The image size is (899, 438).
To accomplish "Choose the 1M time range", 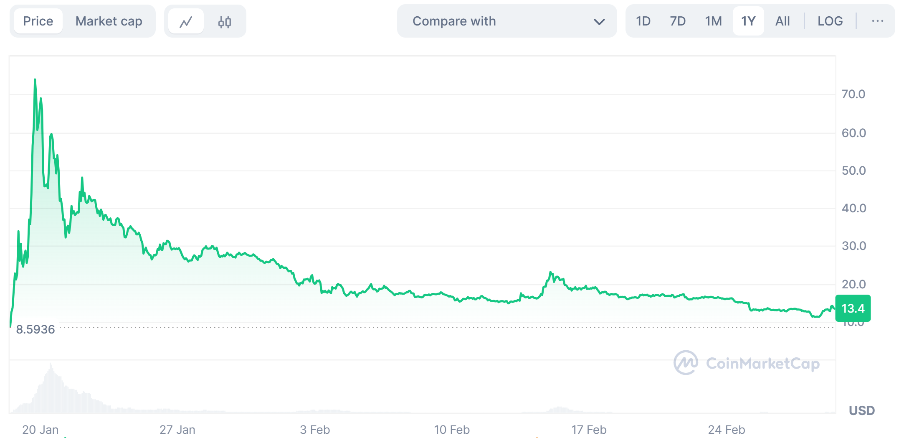I will (713, 21).
